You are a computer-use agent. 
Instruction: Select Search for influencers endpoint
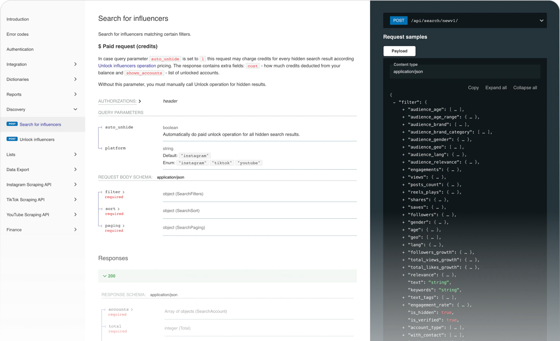pos(42,124)
